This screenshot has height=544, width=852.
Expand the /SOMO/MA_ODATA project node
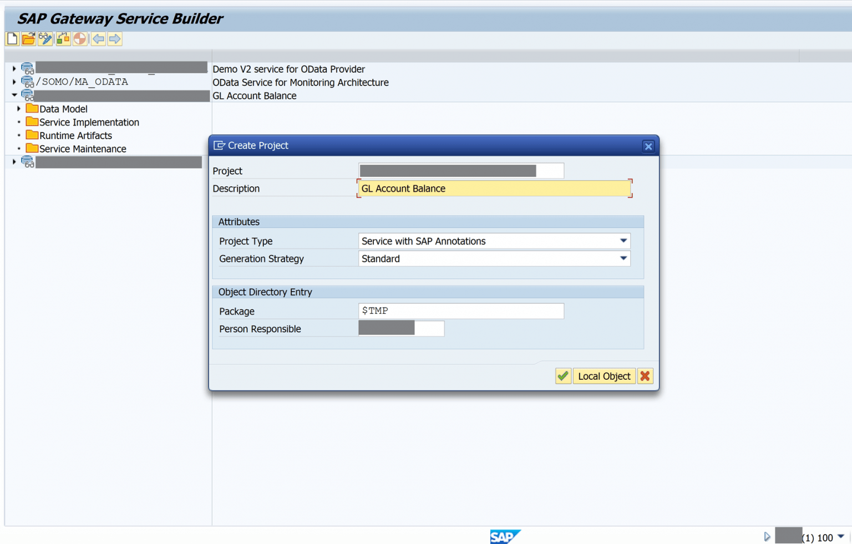coord(13,82)
